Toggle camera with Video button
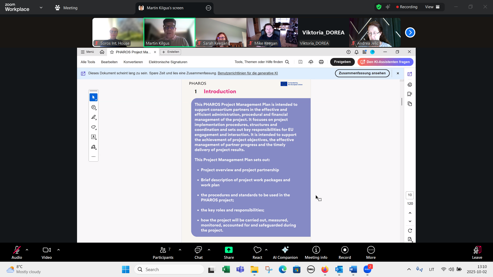The image size is (493, 277). pyautogui.click(x=46, y=253)
